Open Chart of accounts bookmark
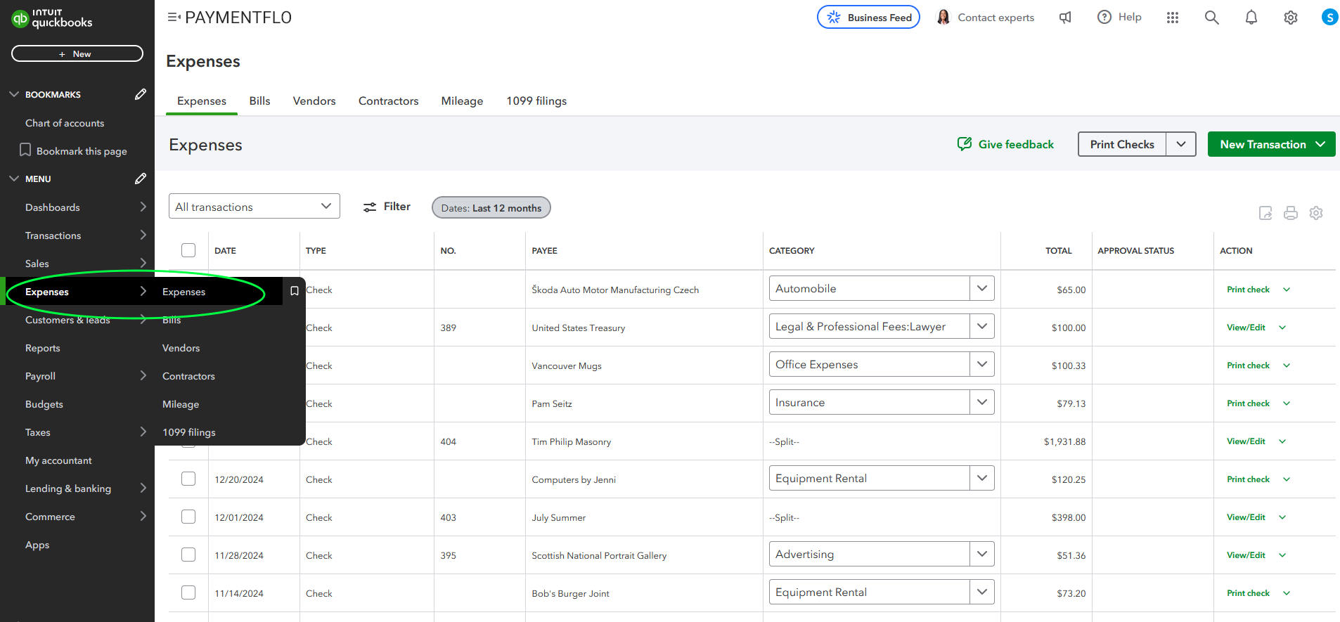Viewport: 1340px width, 622px height. click(65, 123)
